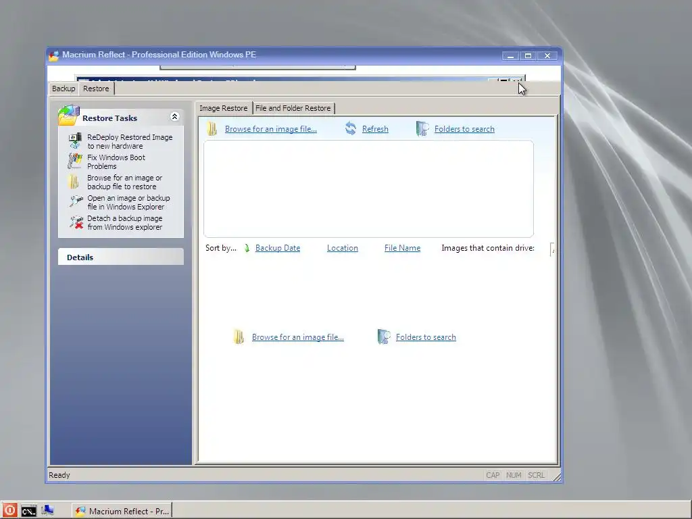
Task: Click the top Browse for an image file link
Action: pyautogui.click(x=270, y=129)
